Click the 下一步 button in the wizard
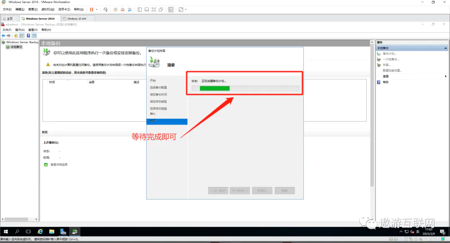This screenshot has width=450, height=243. click(x=240, y=191)
